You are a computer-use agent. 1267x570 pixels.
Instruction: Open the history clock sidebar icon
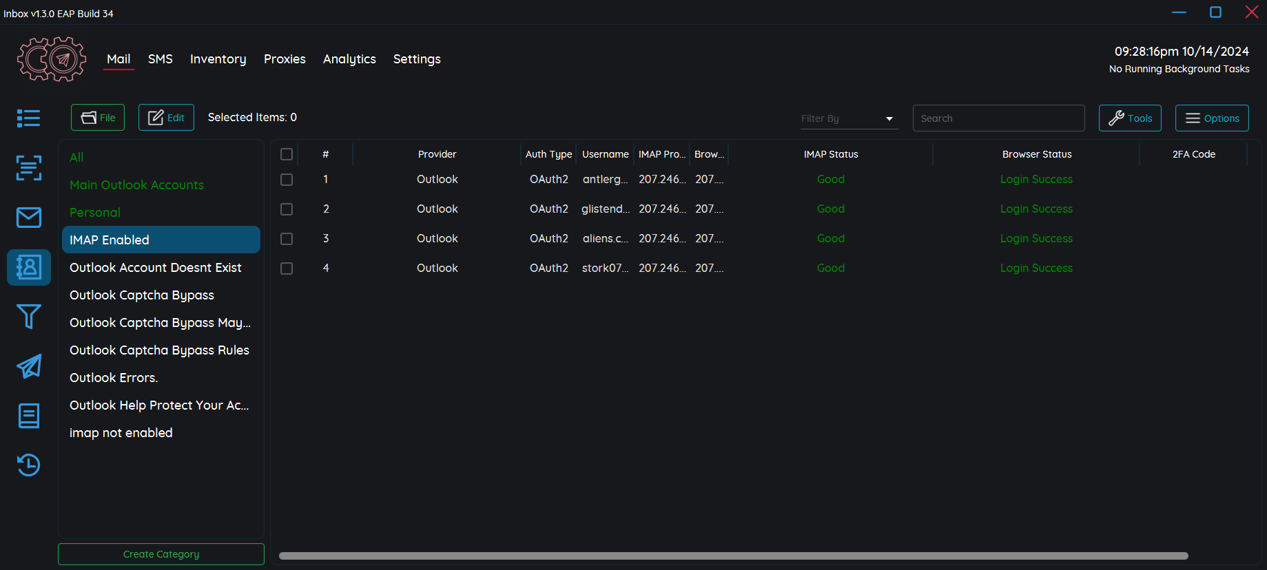[29, 465]
